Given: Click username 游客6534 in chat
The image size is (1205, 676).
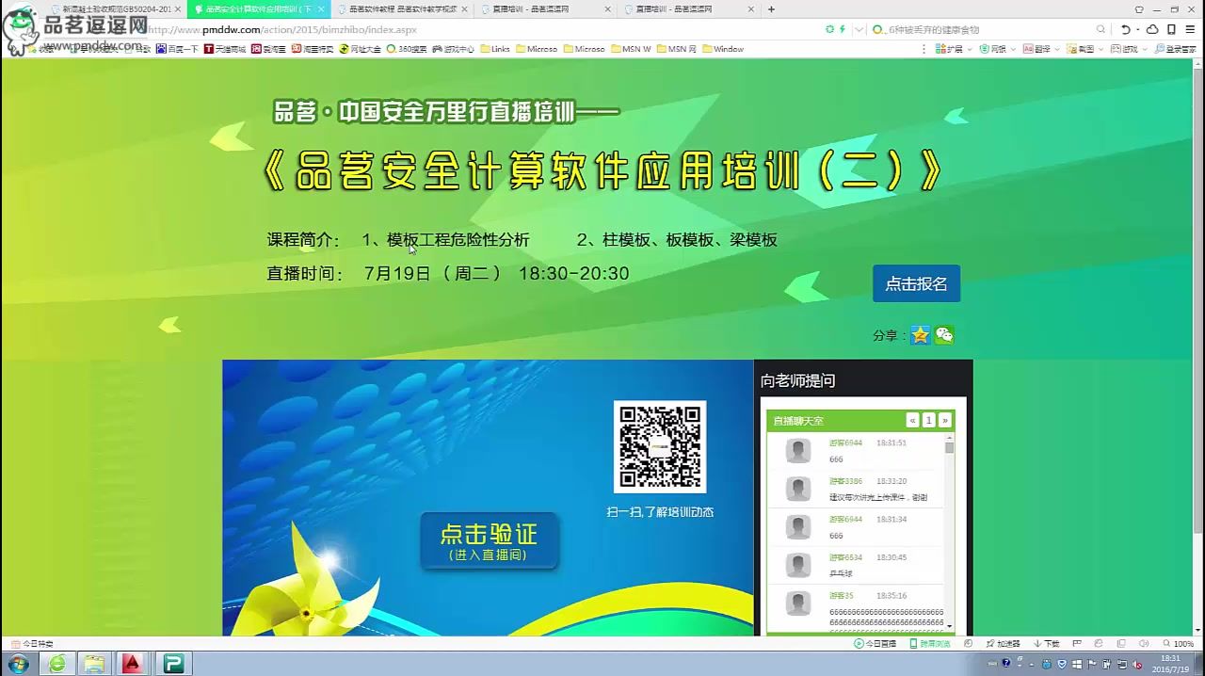Looking at the screenshot, I should pyautogui.click(x=845, y=557).
